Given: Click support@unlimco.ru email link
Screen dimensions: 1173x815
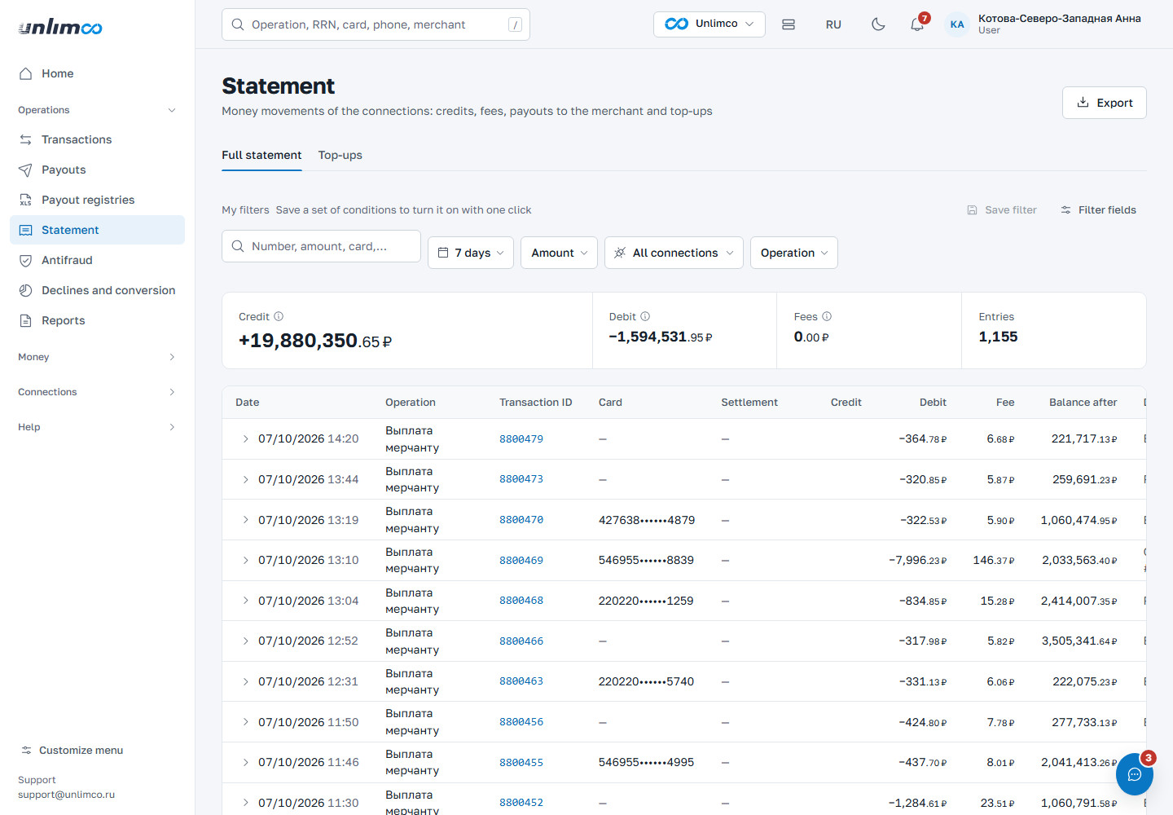Looking at the screenshot, I should tap(66, 795).
